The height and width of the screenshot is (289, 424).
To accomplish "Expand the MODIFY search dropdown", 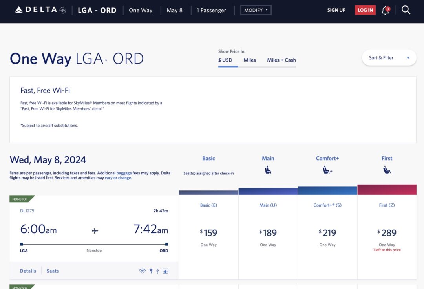I will [x=256, y=10].
